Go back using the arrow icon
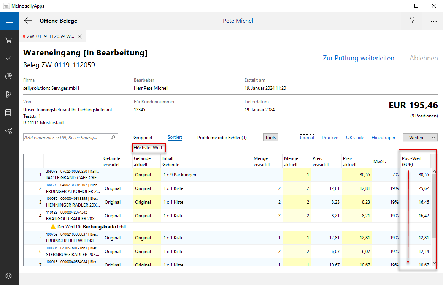The width and height of the screenshot is (443, 285). click(x=28, y=21)
